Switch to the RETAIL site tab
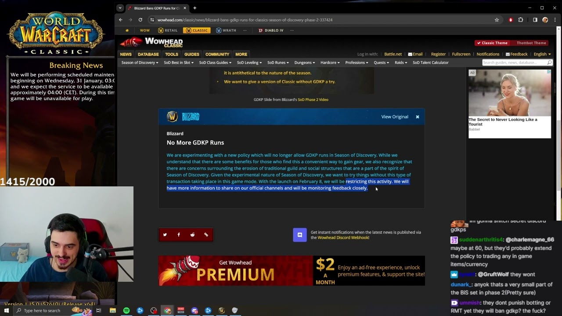This screenshot has width=562, height=316. point(168,30)
